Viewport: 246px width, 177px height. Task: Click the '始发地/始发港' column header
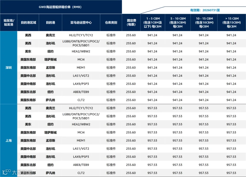(x=9, y=23)
